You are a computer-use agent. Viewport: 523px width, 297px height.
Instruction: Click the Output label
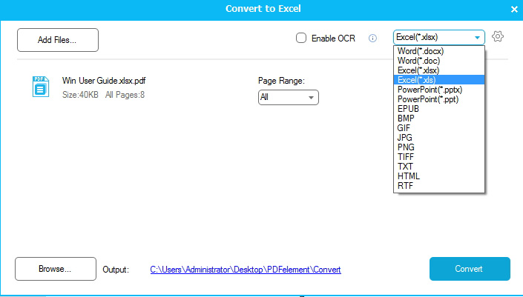tap(116, 270)
